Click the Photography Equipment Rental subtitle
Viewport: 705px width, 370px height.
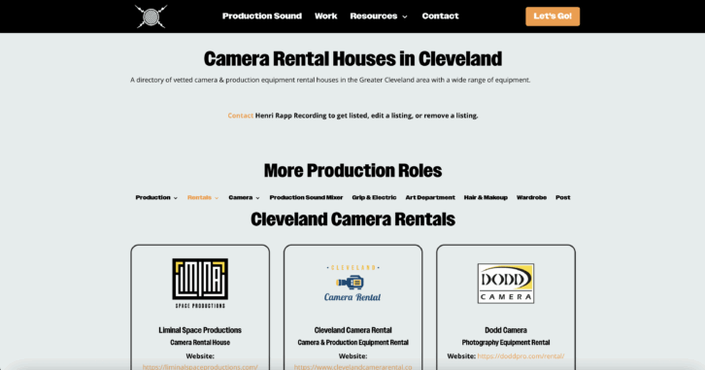coord(506,343)
